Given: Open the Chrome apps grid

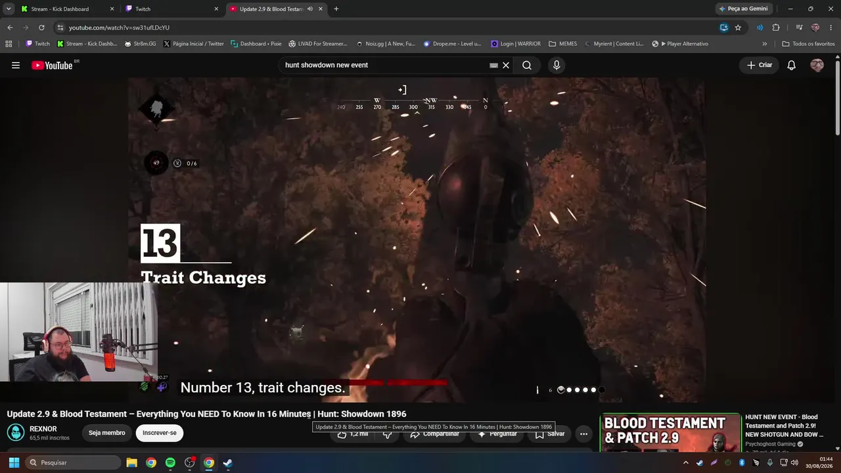Looking at the screenshot, I should pyautogui.click(x=9, y=44).
